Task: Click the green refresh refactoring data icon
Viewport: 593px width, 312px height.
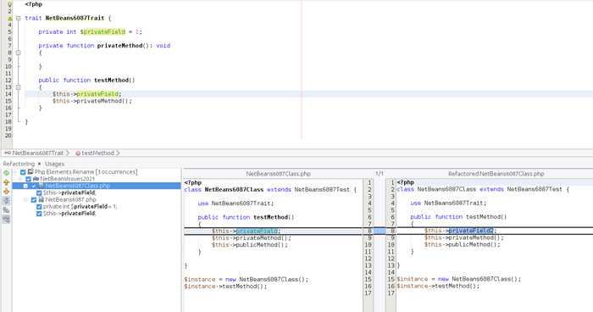Action: click(6, 173)
